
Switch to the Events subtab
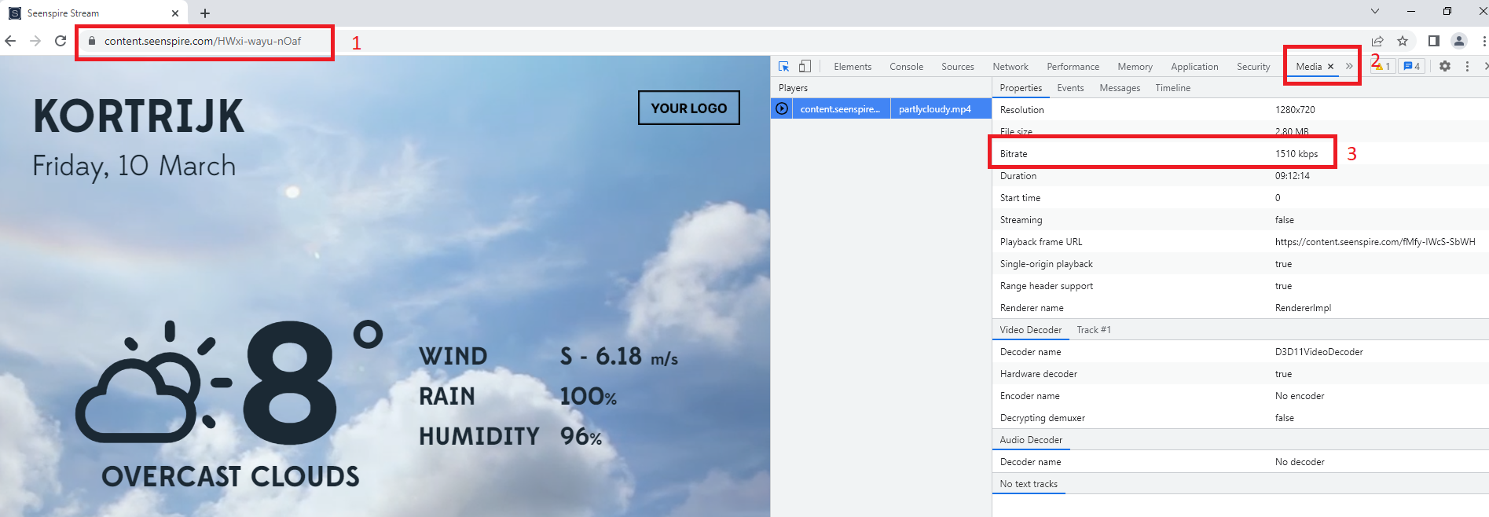click(x=1070, y=88)
